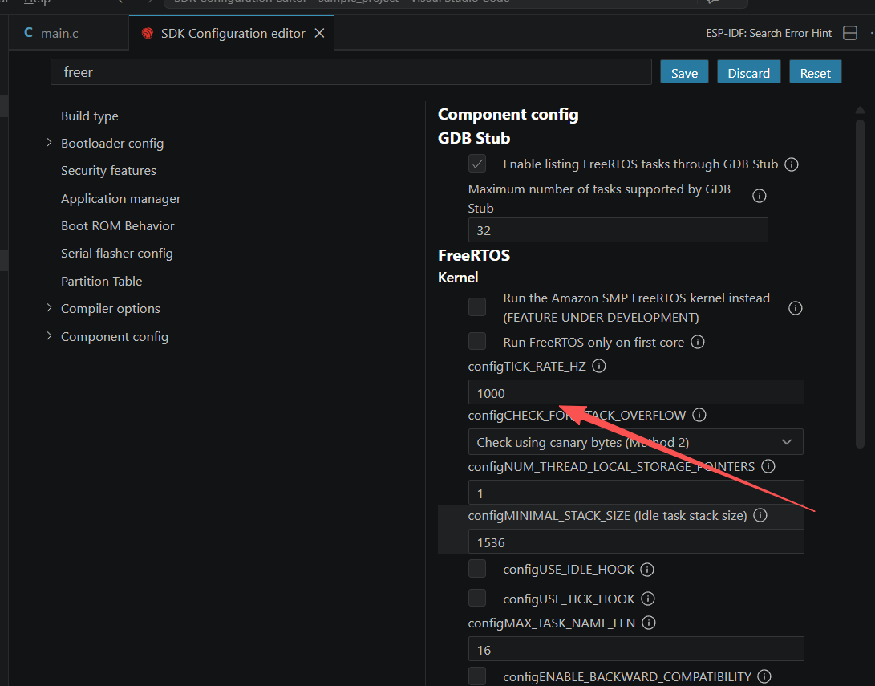Switch to the main.c tab
Image resolution: width=875 pixels, height=686 pixels.
point(69,33)
